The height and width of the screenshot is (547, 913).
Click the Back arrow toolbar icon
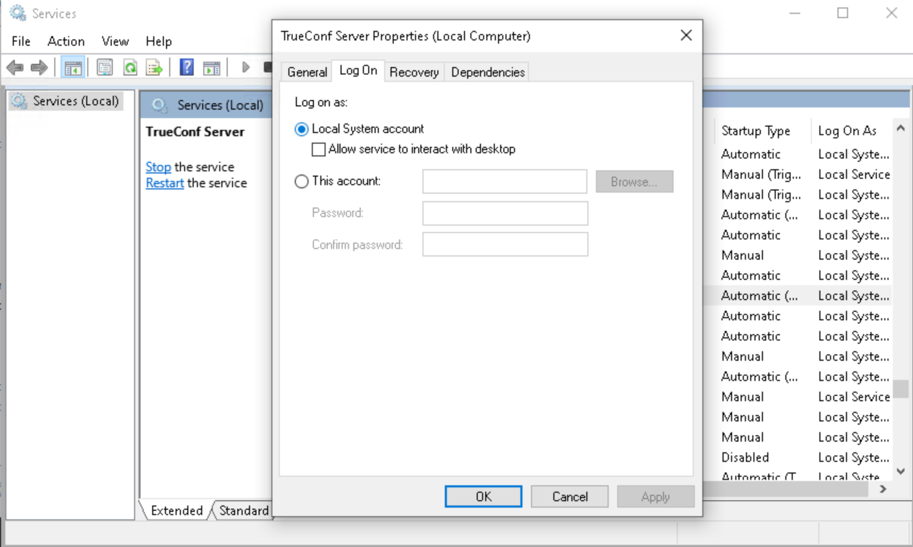click(15, 68)
